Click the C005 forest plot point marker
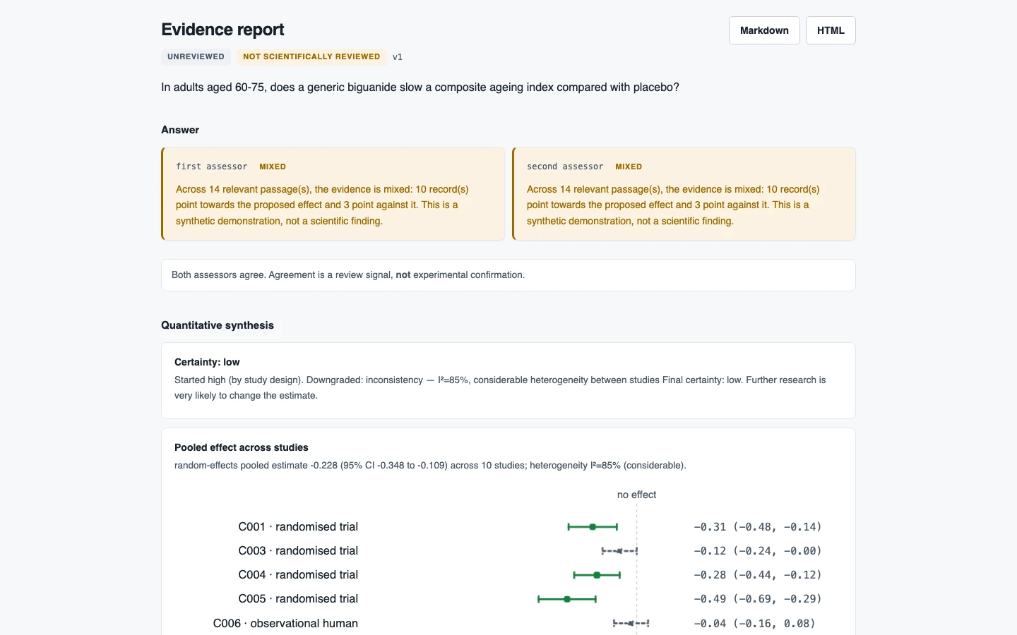The width and height of the screenshot is (1017, 635). click(567, 599)
